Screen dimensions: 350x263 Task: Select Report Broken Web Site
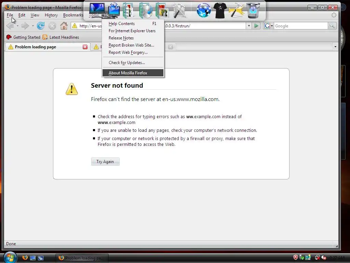point(133,45)
